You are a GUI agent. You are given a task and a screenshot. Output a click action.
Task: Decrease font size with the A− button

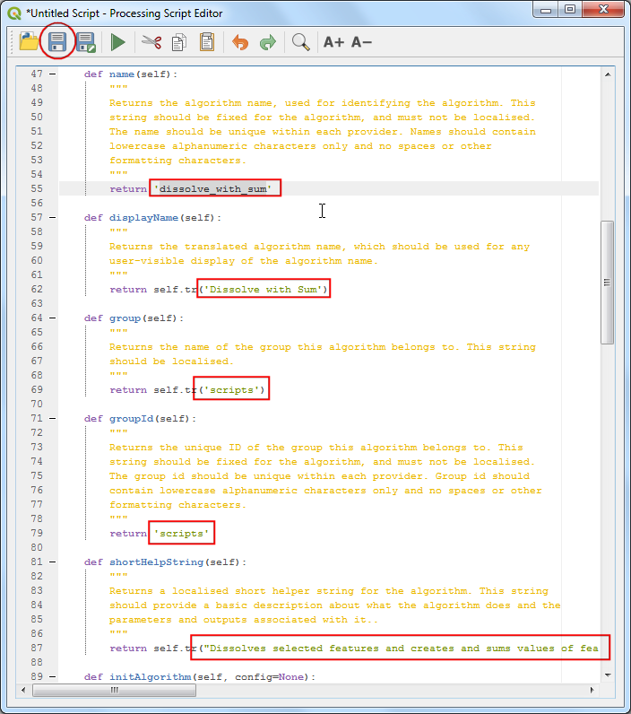pos(361,42)
